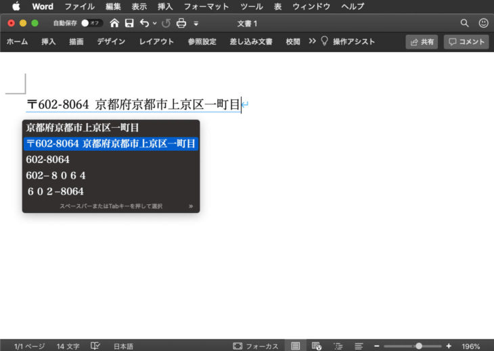Save document with the floppy disk icon
494x351 pixels.
[129, 23]
